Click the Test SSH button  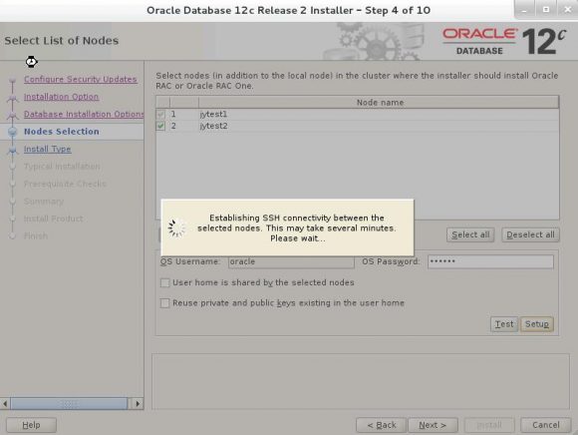click(x=504, y=324)
